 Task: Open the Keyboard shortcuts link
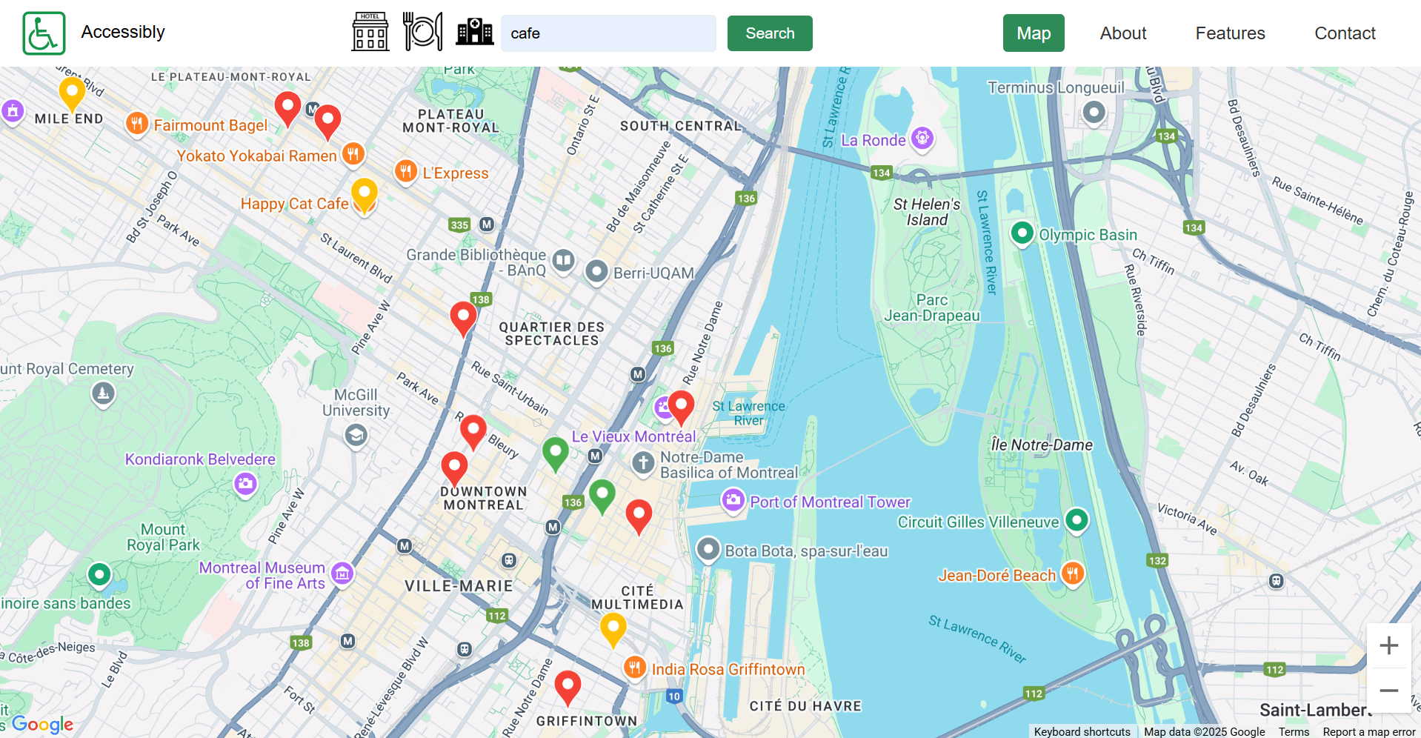(1082, 731)
